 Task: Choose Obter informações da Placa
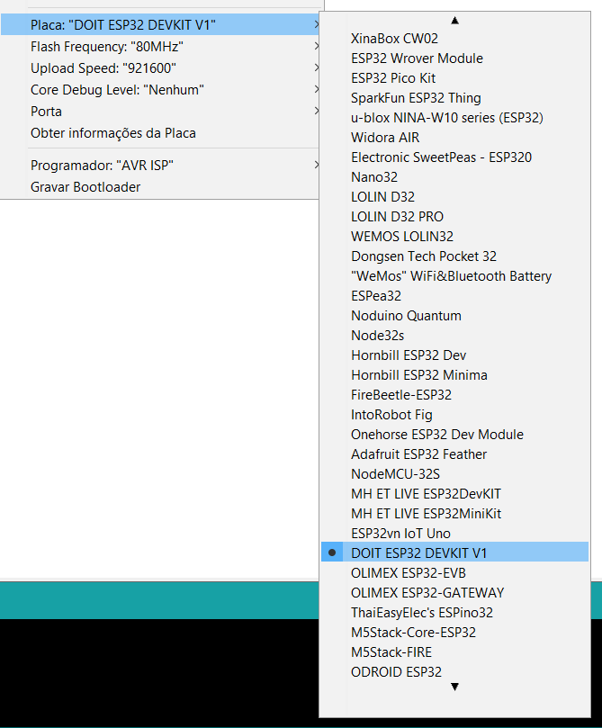pyautogui.click(x=160, y=133)
